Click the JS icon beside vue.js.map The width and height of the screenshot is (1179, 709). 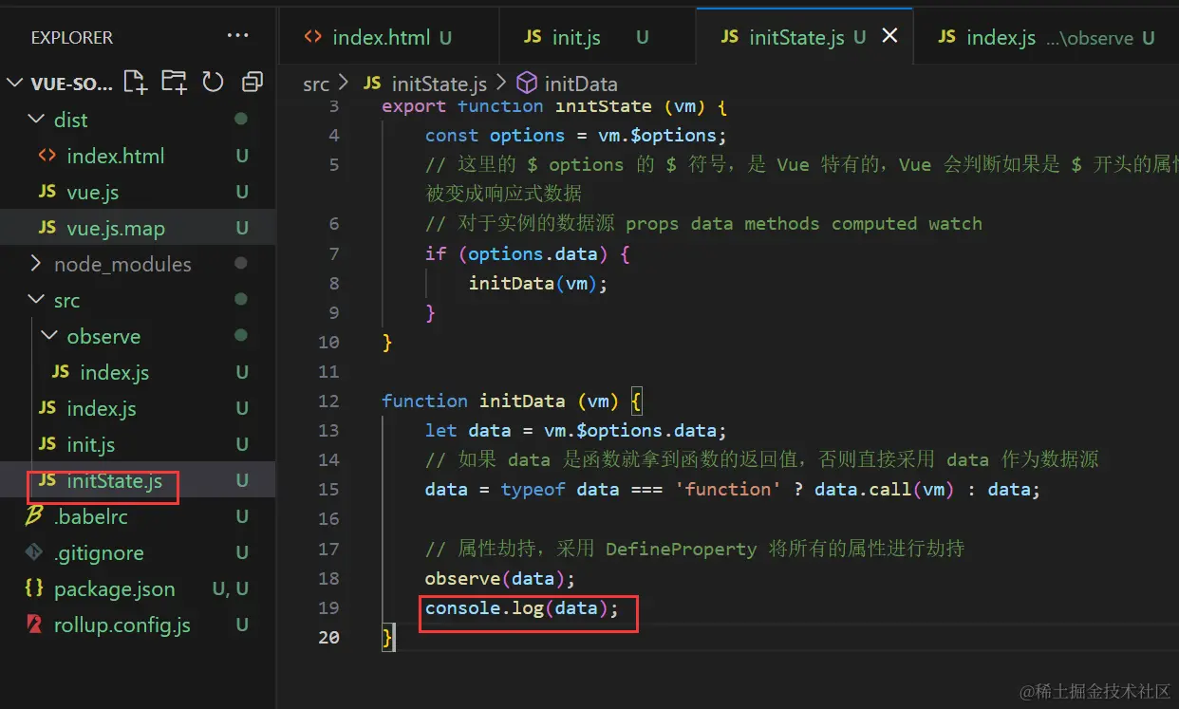[x=47, y=228]
